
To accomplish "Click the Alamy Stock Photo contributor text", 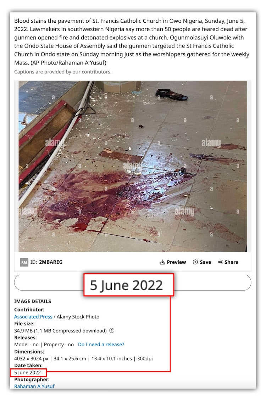I will [x=78, y=317].
